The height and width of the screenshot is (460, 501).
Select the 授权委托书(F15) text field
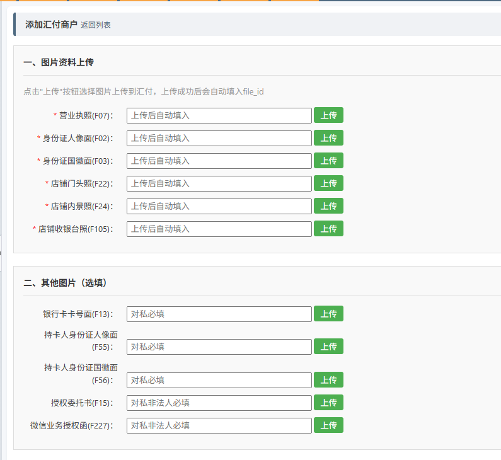pyautogui.click(x=219, y=403)
